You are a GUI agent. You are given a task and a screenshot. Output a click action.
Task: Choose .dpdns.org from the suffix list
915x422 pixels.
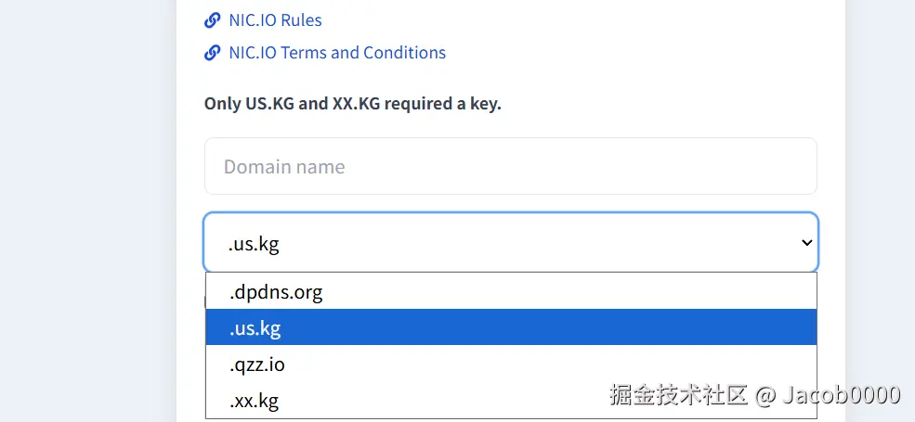[276, 292]
